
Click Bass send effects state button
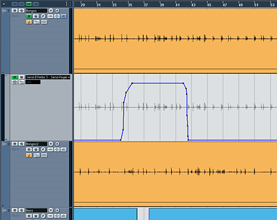(x=64, y=216)
